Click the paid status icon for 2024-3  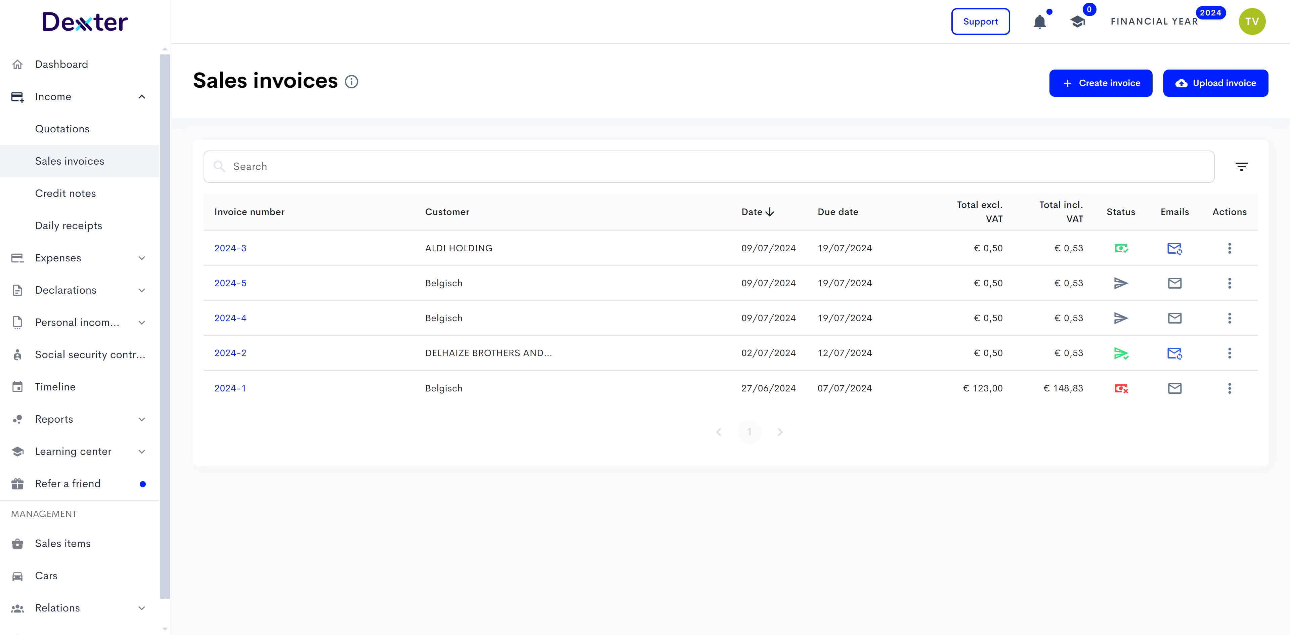point(1121,248)
